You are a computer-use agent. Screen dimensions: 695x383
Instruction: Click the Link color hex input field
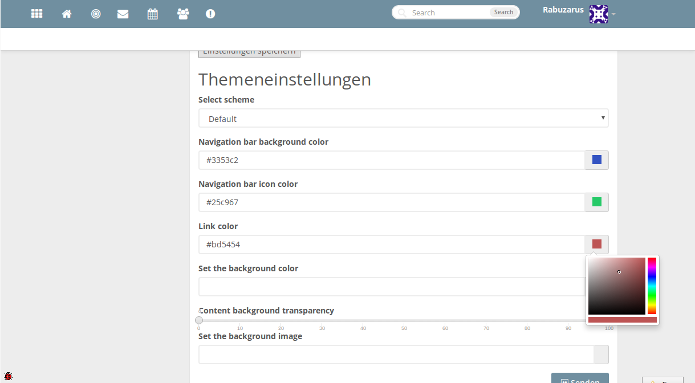pos(391,245)
